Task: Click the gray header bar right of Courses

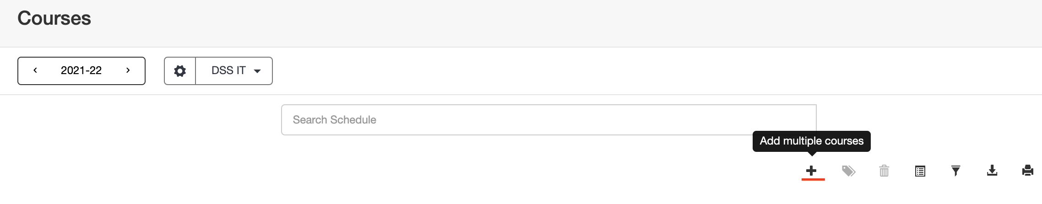Action: (549, 23)
